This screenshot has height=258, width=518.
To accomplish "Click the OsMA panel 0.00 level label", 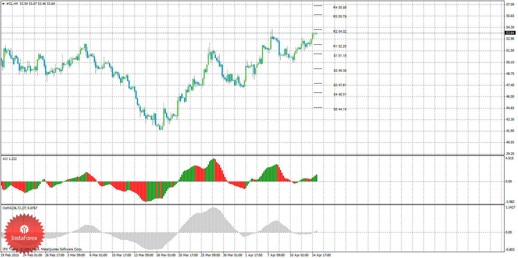I will [x=509, y=232].
